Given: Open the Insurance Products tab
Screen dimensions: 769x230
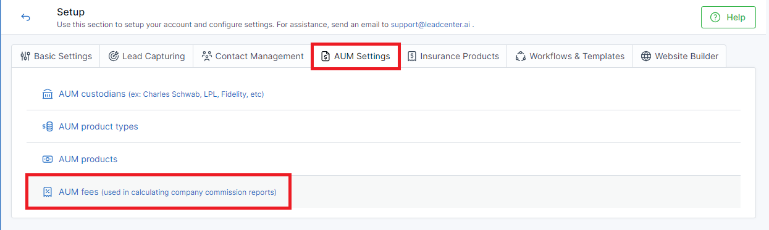Looking at the screenshot, I should 453,56.
